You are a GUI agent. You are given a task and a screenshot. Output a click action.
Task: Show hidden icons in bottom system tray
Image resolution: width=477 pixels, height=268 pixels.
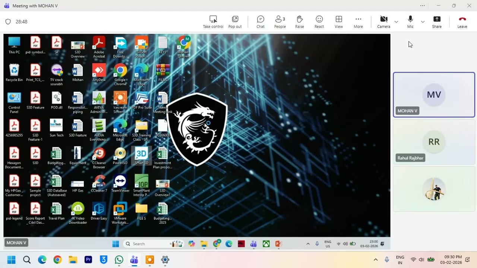375,259
